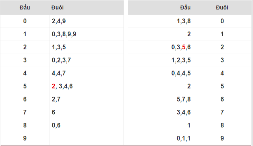Click the left table's Đầu header
This screenshot has width=253, height=146.
(25, 7)
